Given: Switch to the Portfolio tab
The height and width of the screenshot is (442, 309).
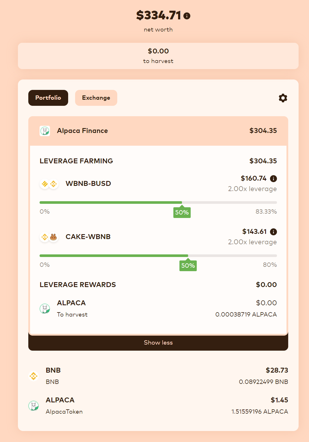Looking at the screenshot, I should 48,98.
